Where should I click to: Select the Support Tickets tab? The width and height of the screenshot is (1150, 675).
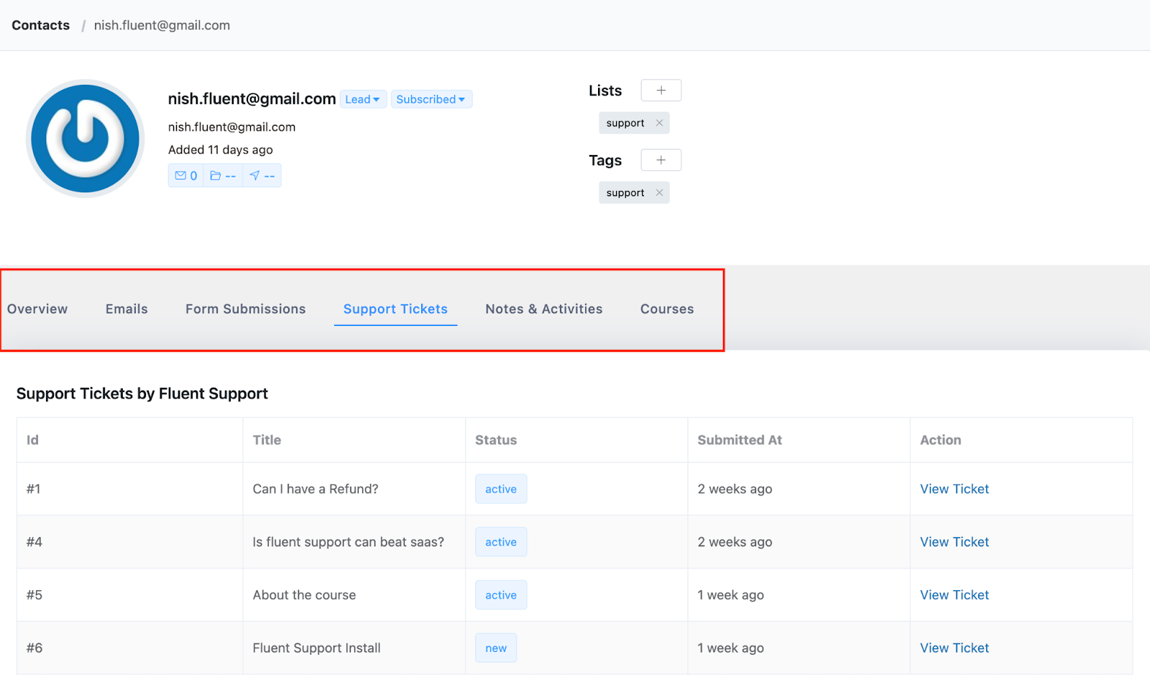(x=395, y=309)
